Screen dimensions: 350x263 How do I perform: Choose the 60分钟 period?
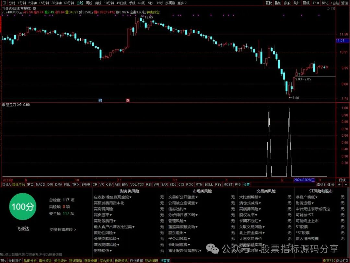coord(69,3)
